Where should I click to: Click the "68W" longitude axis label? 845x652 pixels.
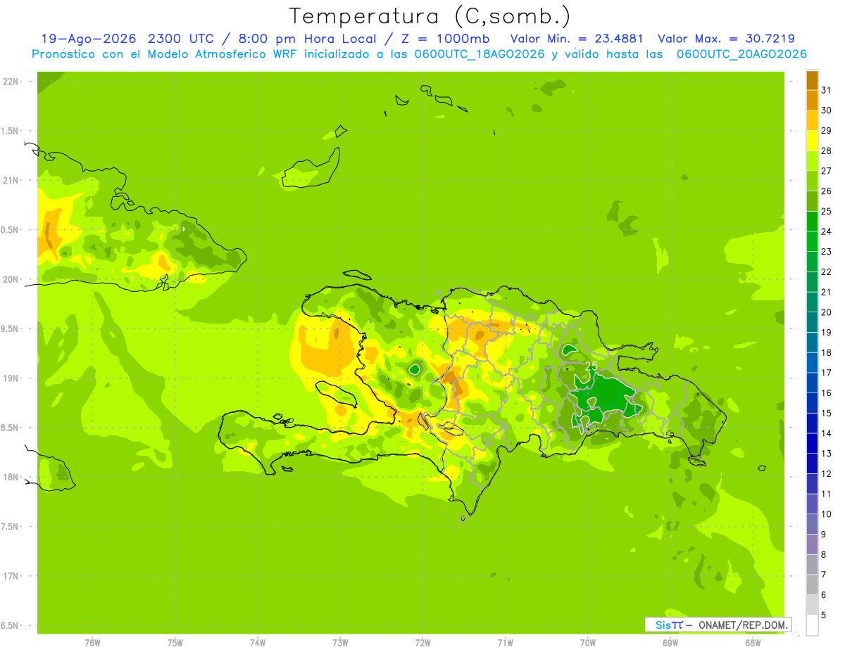(x=753, y=642)
